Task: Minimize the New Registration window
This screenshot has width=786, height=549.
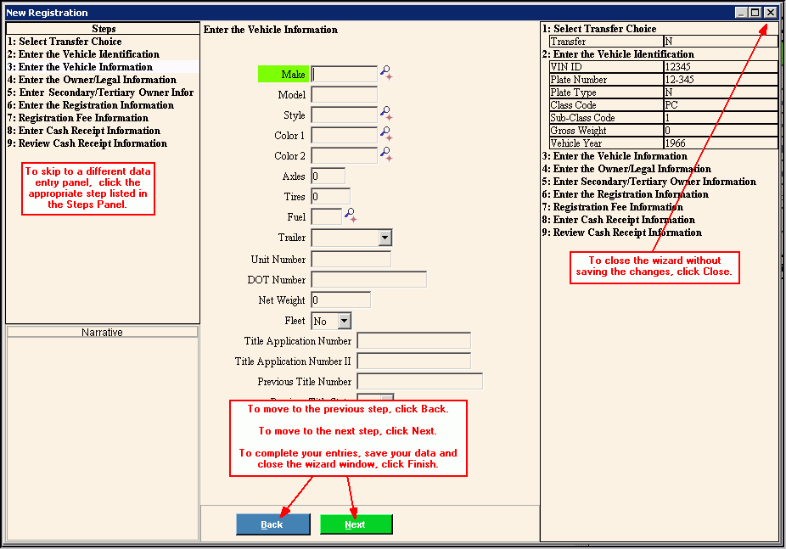Action: pos(743,13)
